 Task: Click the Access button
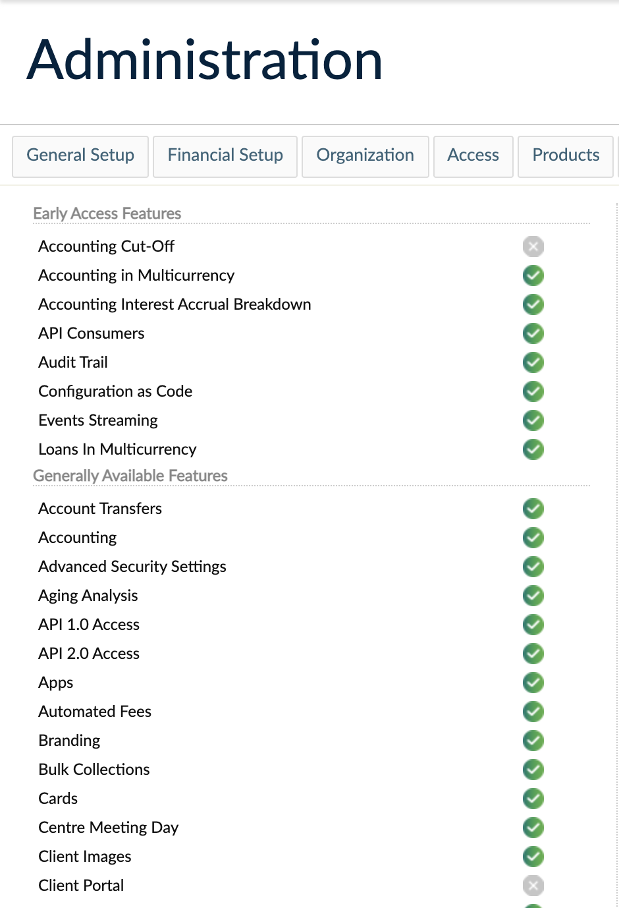pos(473,156)
